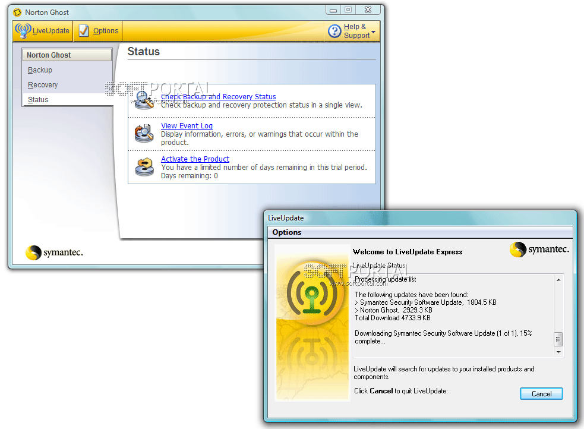Image resolution: width=584 pixels, height=429 pixels.
Task: Click 'Welcome to LiveUpdate Express' heading
Action: (x=408, y=252)
